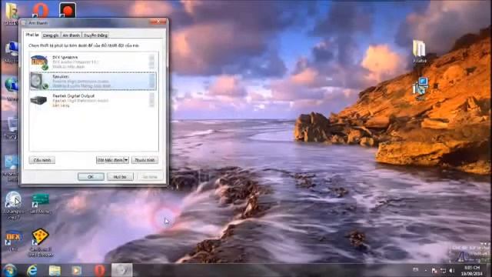Switch to the Truyền thông tab

(95, 35)
